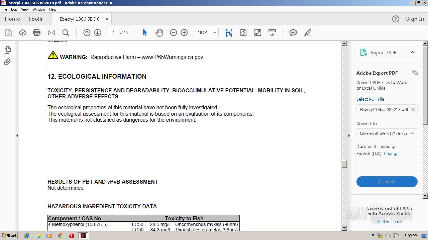Click copy icon beside Adobe Export PDF

coord(415,72)
